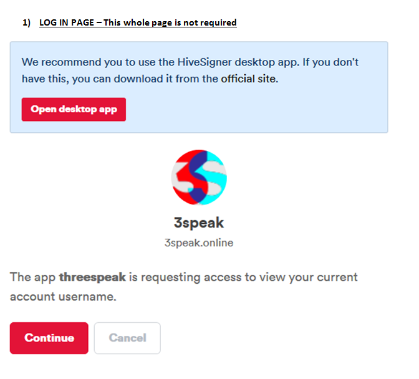Click the list number 1) marker
Image resolution: width=419 pixels, height=379 pixels.
26,22
